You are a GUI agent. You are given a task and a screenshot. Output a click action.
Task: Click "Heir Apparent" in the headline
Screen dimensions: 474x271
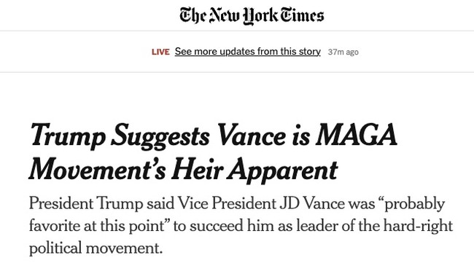(x=255, y=170)
